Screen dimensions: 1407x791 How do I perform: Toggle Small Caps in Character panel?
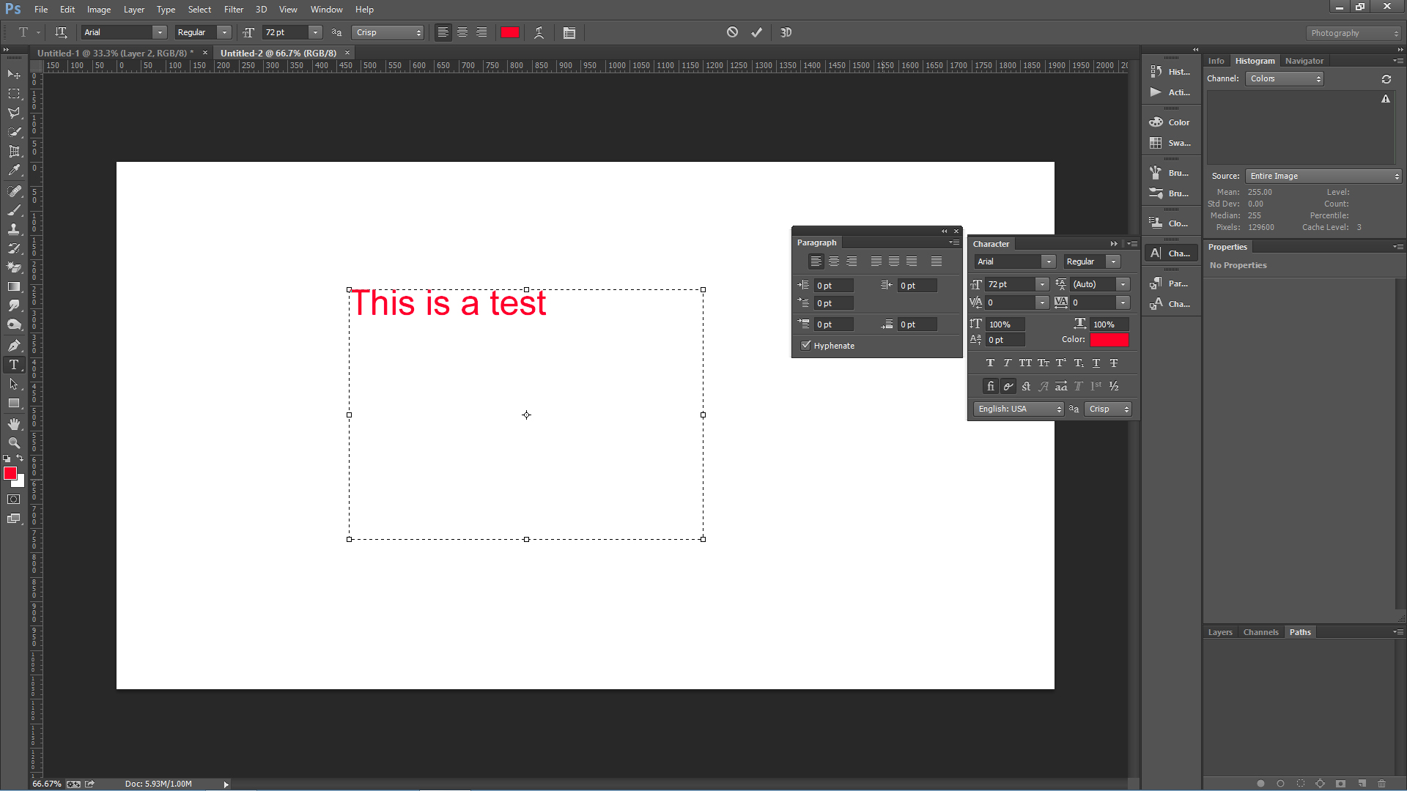coord(1043,363)
